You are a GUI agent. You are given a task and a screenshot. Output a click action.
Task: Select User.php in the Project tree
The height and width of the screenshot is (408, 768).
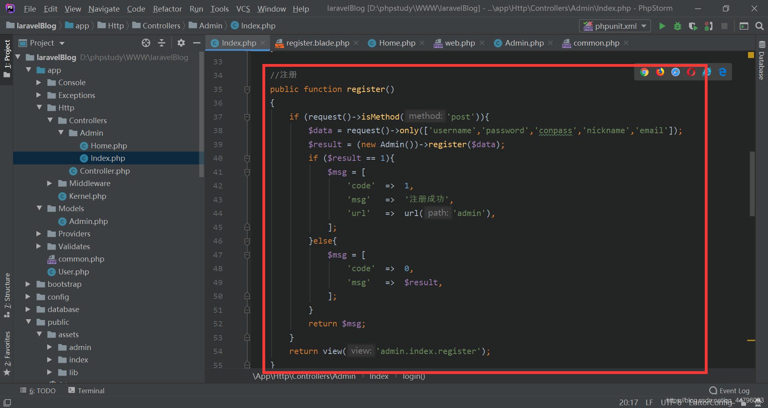click(74, 272)
